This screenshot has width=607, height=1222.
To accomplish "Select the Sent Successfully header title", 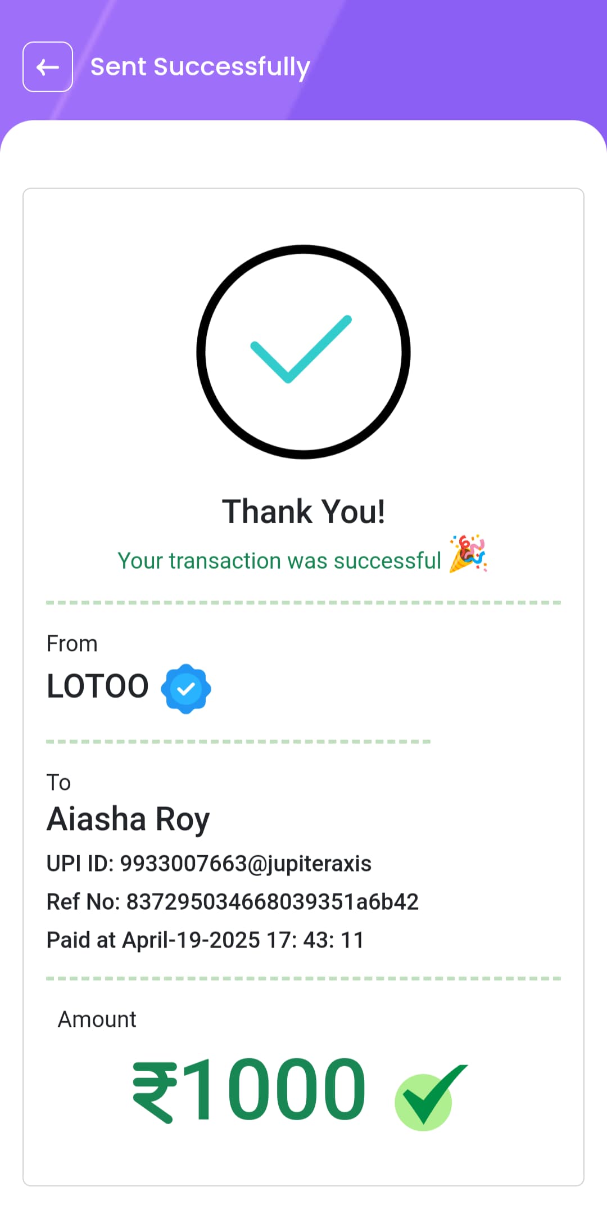I will [200, 67].
